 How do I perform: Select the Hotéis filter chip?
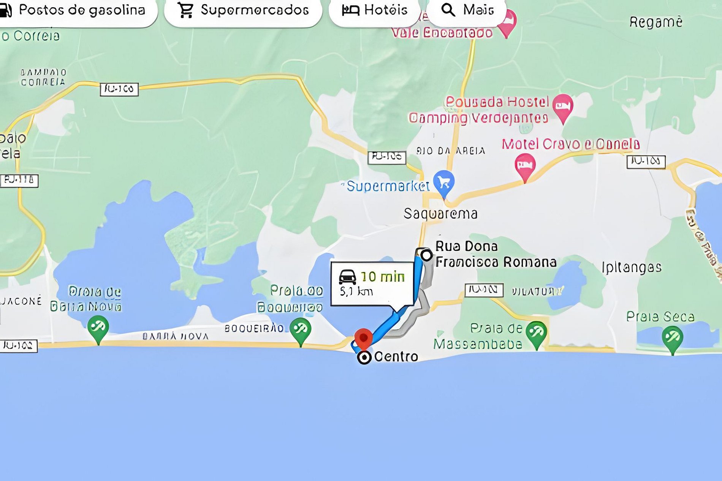click(x=374, y=11)
